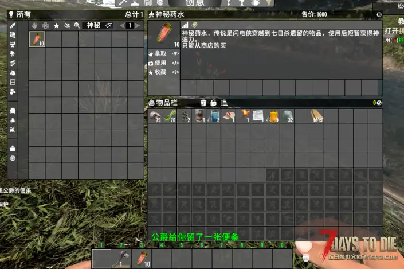
Task: Select the wood stack with 1615 in inventory
Action: point(316,116)
